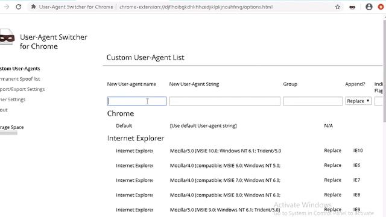Screen dimensions: 386x217
Task: Click Internet Explorer name in IE10 row
Action: [134, 151]
